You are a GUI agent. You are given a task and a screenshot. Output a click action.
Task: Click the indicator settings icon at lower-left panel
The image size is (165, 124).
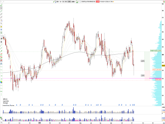pos(1,118)
